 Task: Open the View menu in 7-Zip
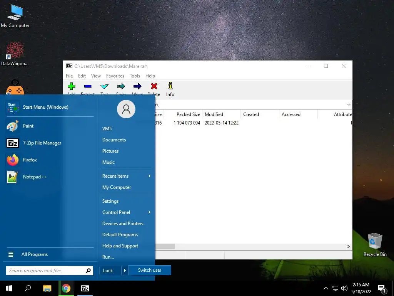click(x=96, y=76)
